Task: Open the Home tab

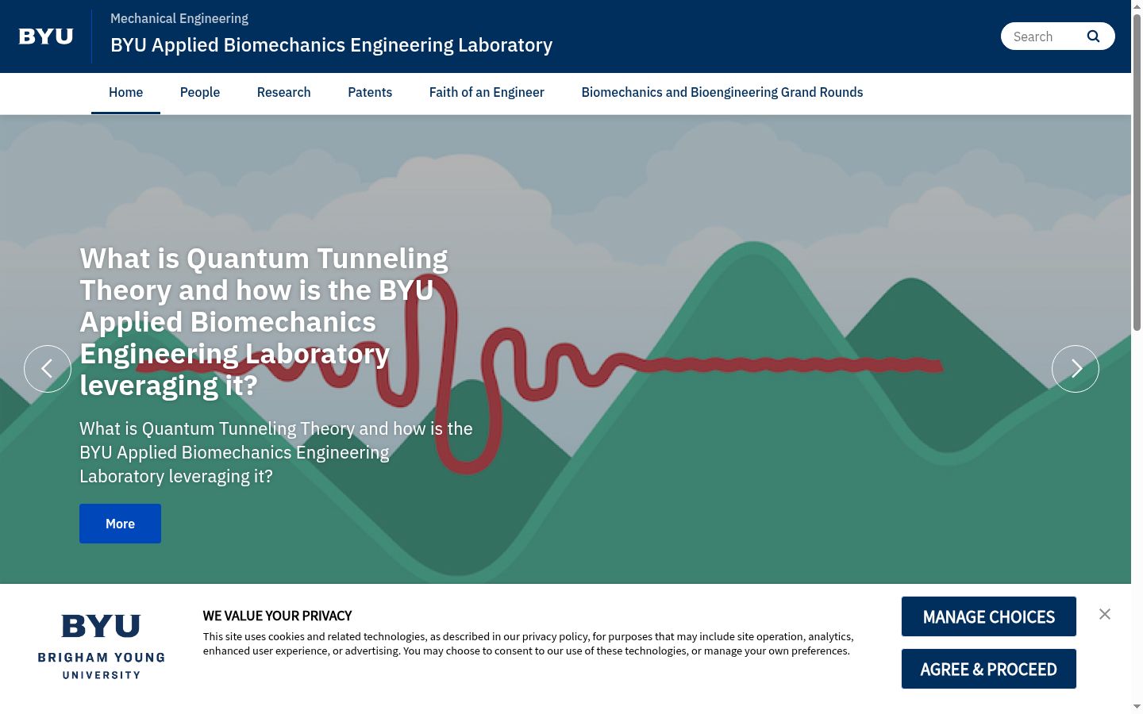Action: click(125, 93)
